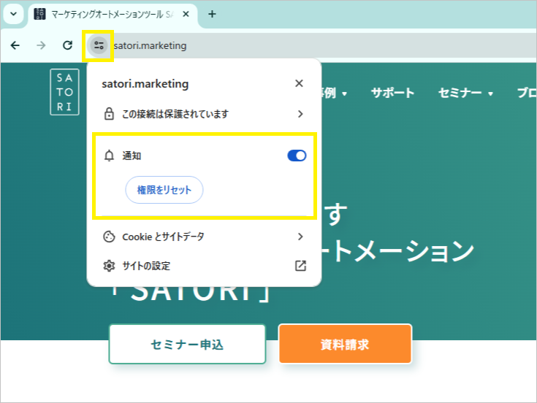
Task: Click the notification bell icon
Action: click(x=109, y=156)
